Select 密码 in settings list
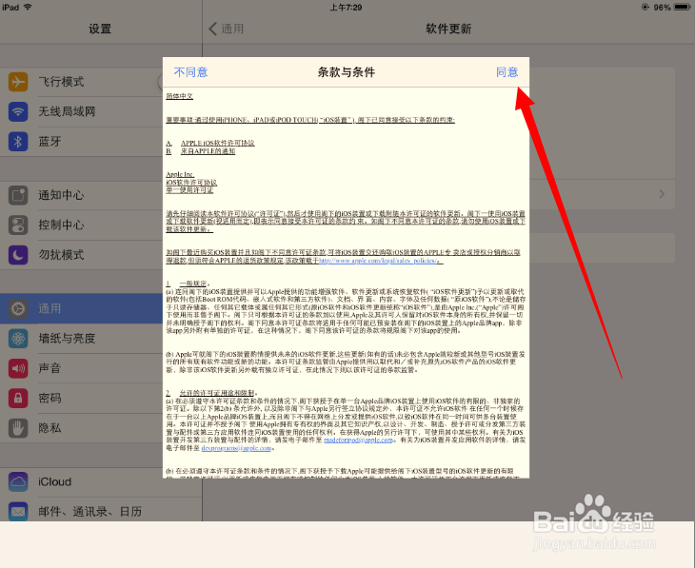Screen dimensions: 695x568 tap(81, 399)
